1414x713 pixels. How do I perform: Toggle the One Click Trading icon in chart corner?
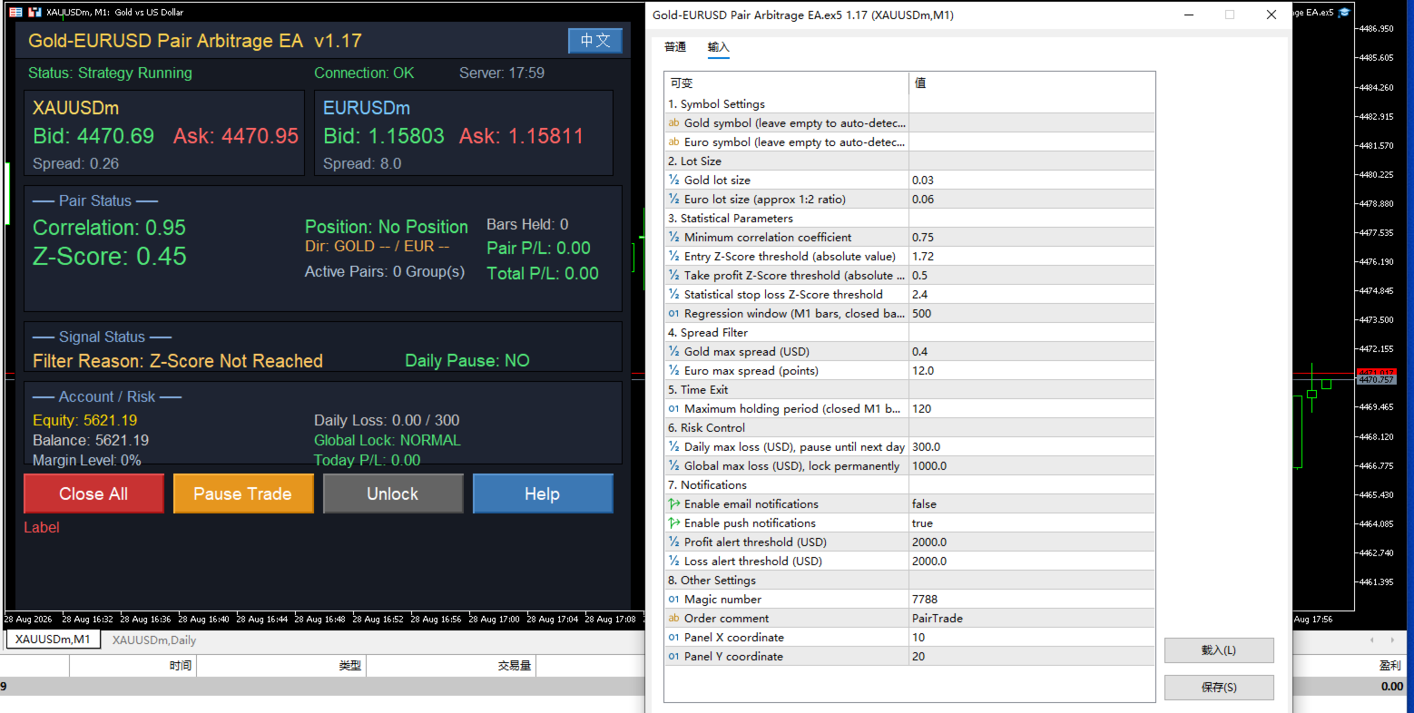34,12
